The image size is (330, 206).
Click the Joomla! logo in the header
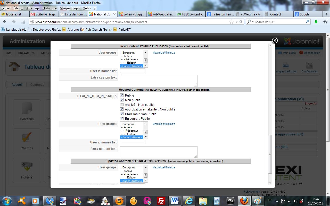pos(302,41)
